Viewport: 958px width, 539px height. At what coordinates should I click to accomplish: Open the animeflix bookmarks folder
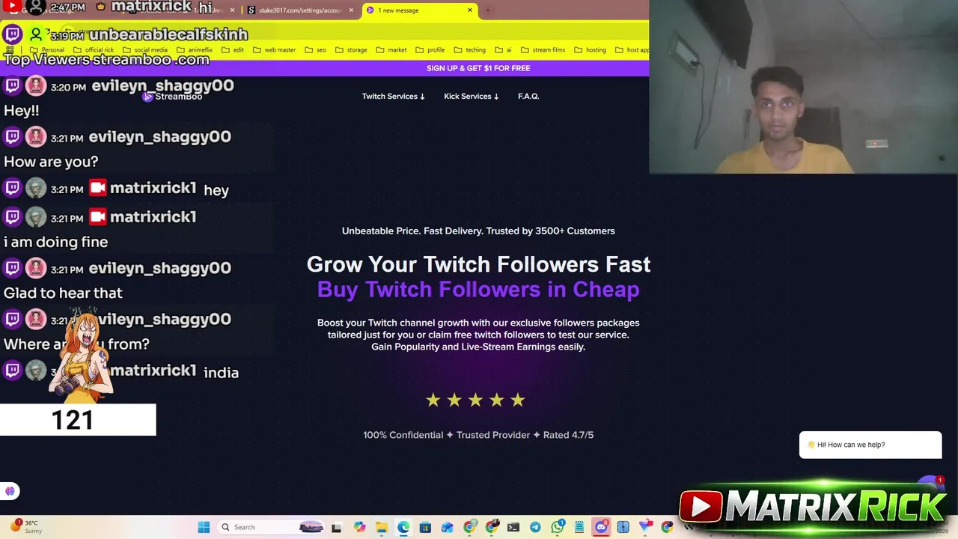coord(195,50)
